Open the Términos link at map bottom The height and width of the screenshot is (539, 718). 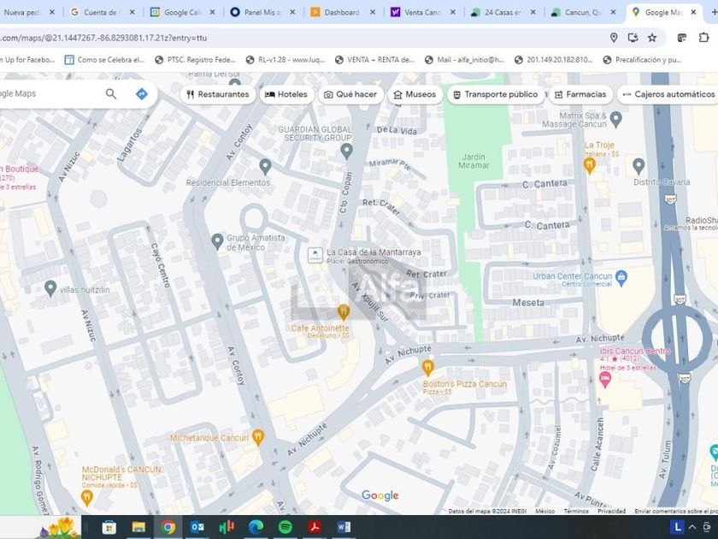point(575,511)
